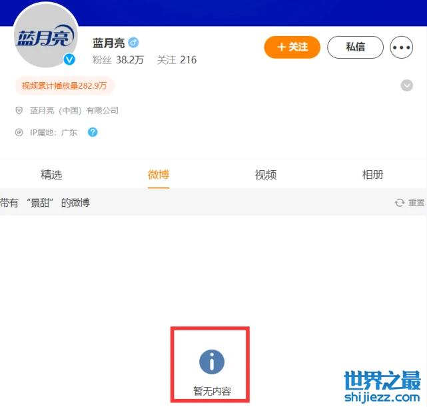427x407 pixels.
Task: Click the verified V badge on avatar
Action: pos(69,59)
